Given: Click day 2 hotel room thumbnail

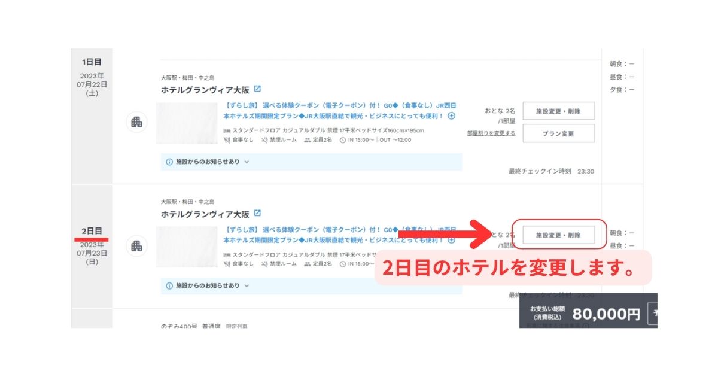Looking at the screenshot, I should coord(187,247).
